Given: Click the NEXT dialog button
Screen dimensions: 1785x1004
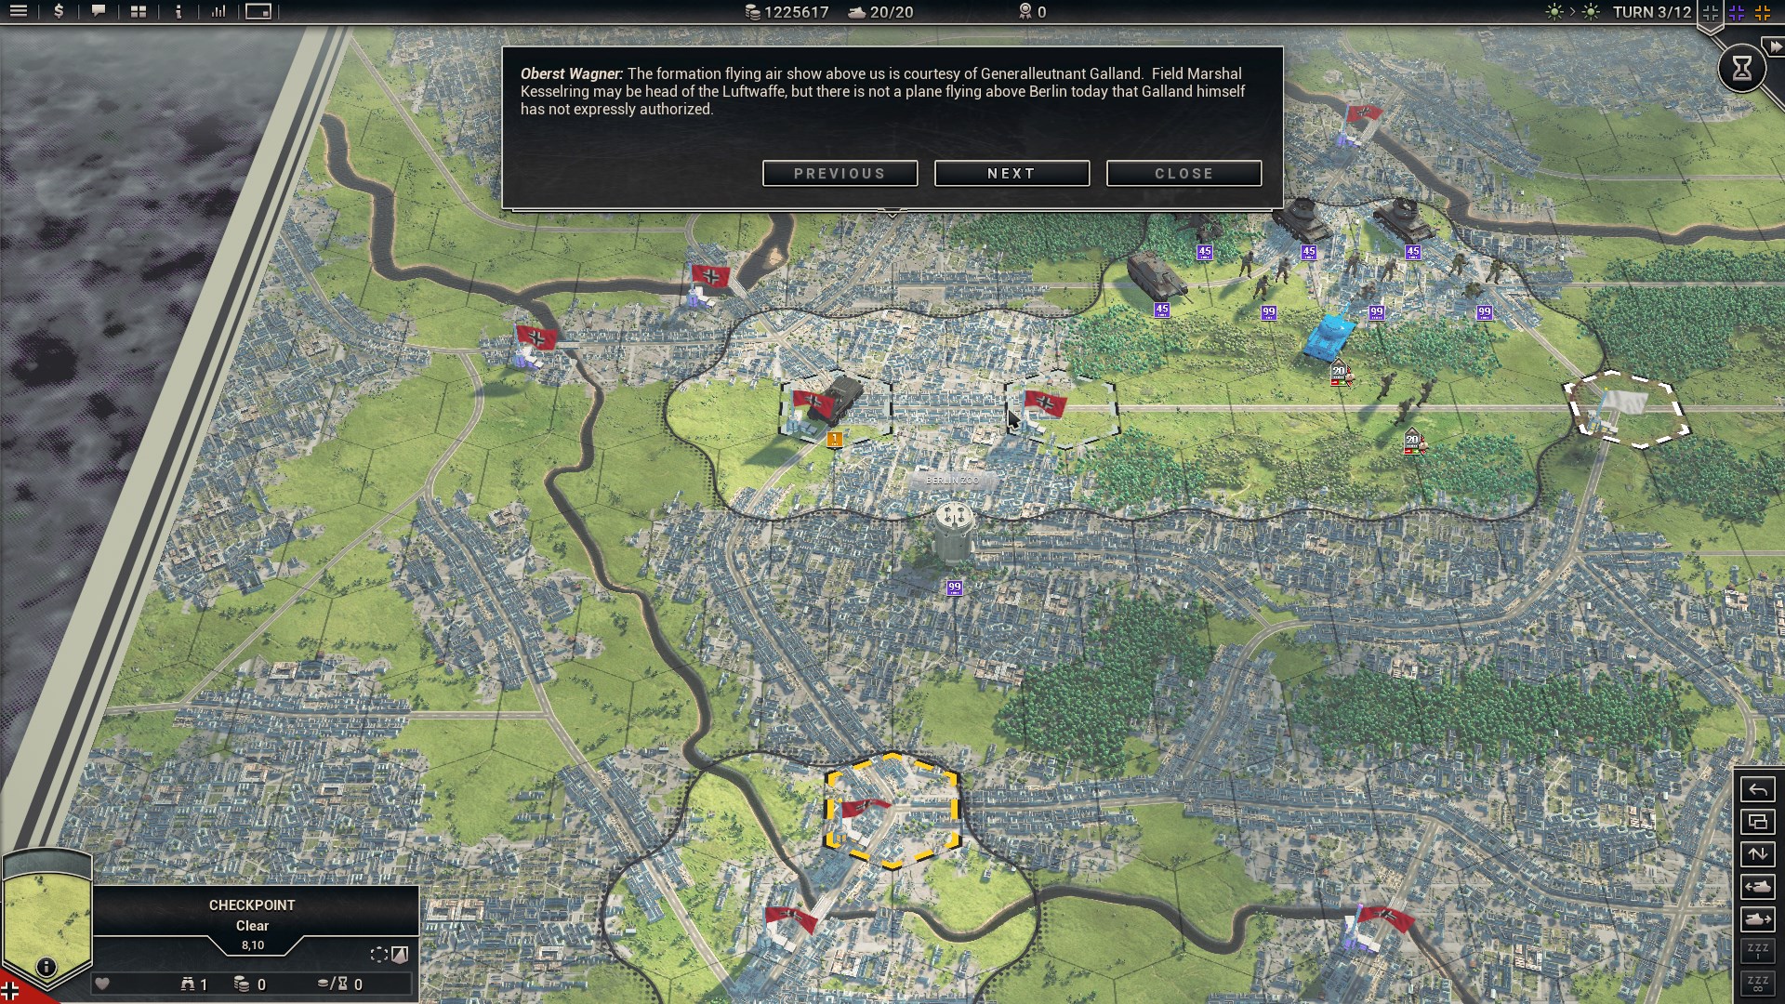Looking at the screenshot, I should (x=1011, y=173).
